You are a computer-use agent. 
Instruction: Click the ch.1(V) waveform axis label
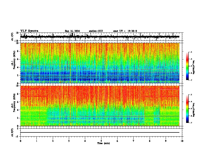(12, 37)
